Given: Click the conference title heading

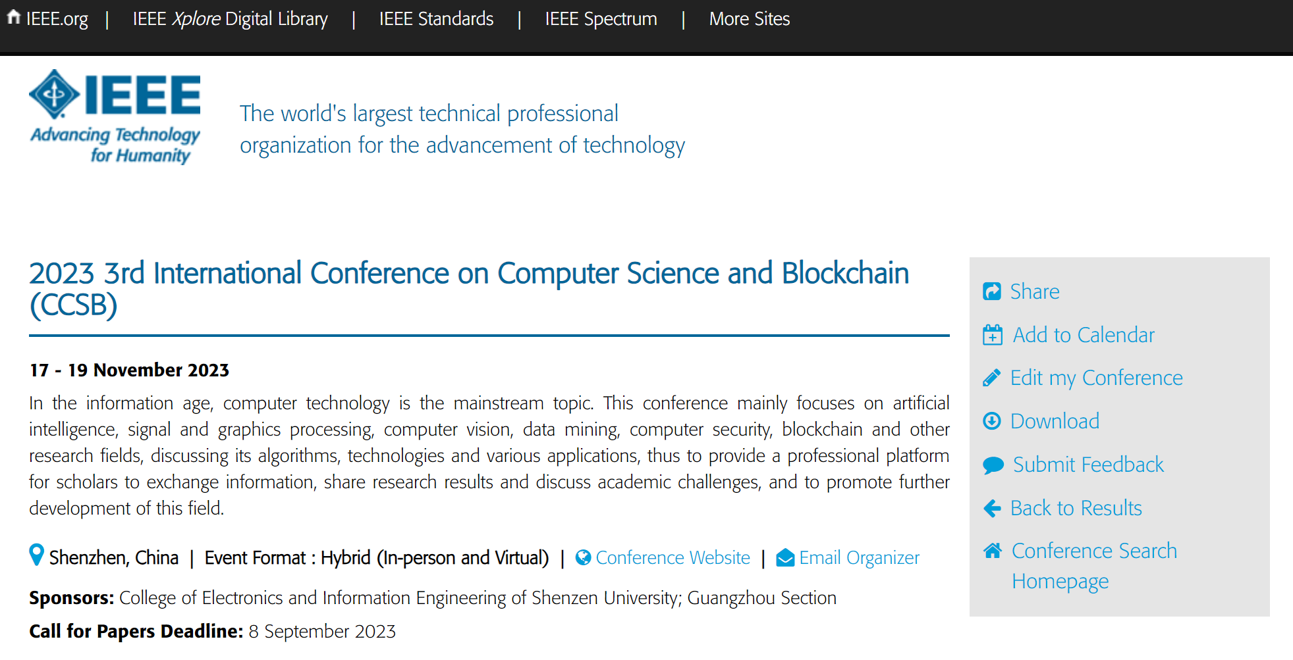Looking at the screenshot, I should point(470,272).
